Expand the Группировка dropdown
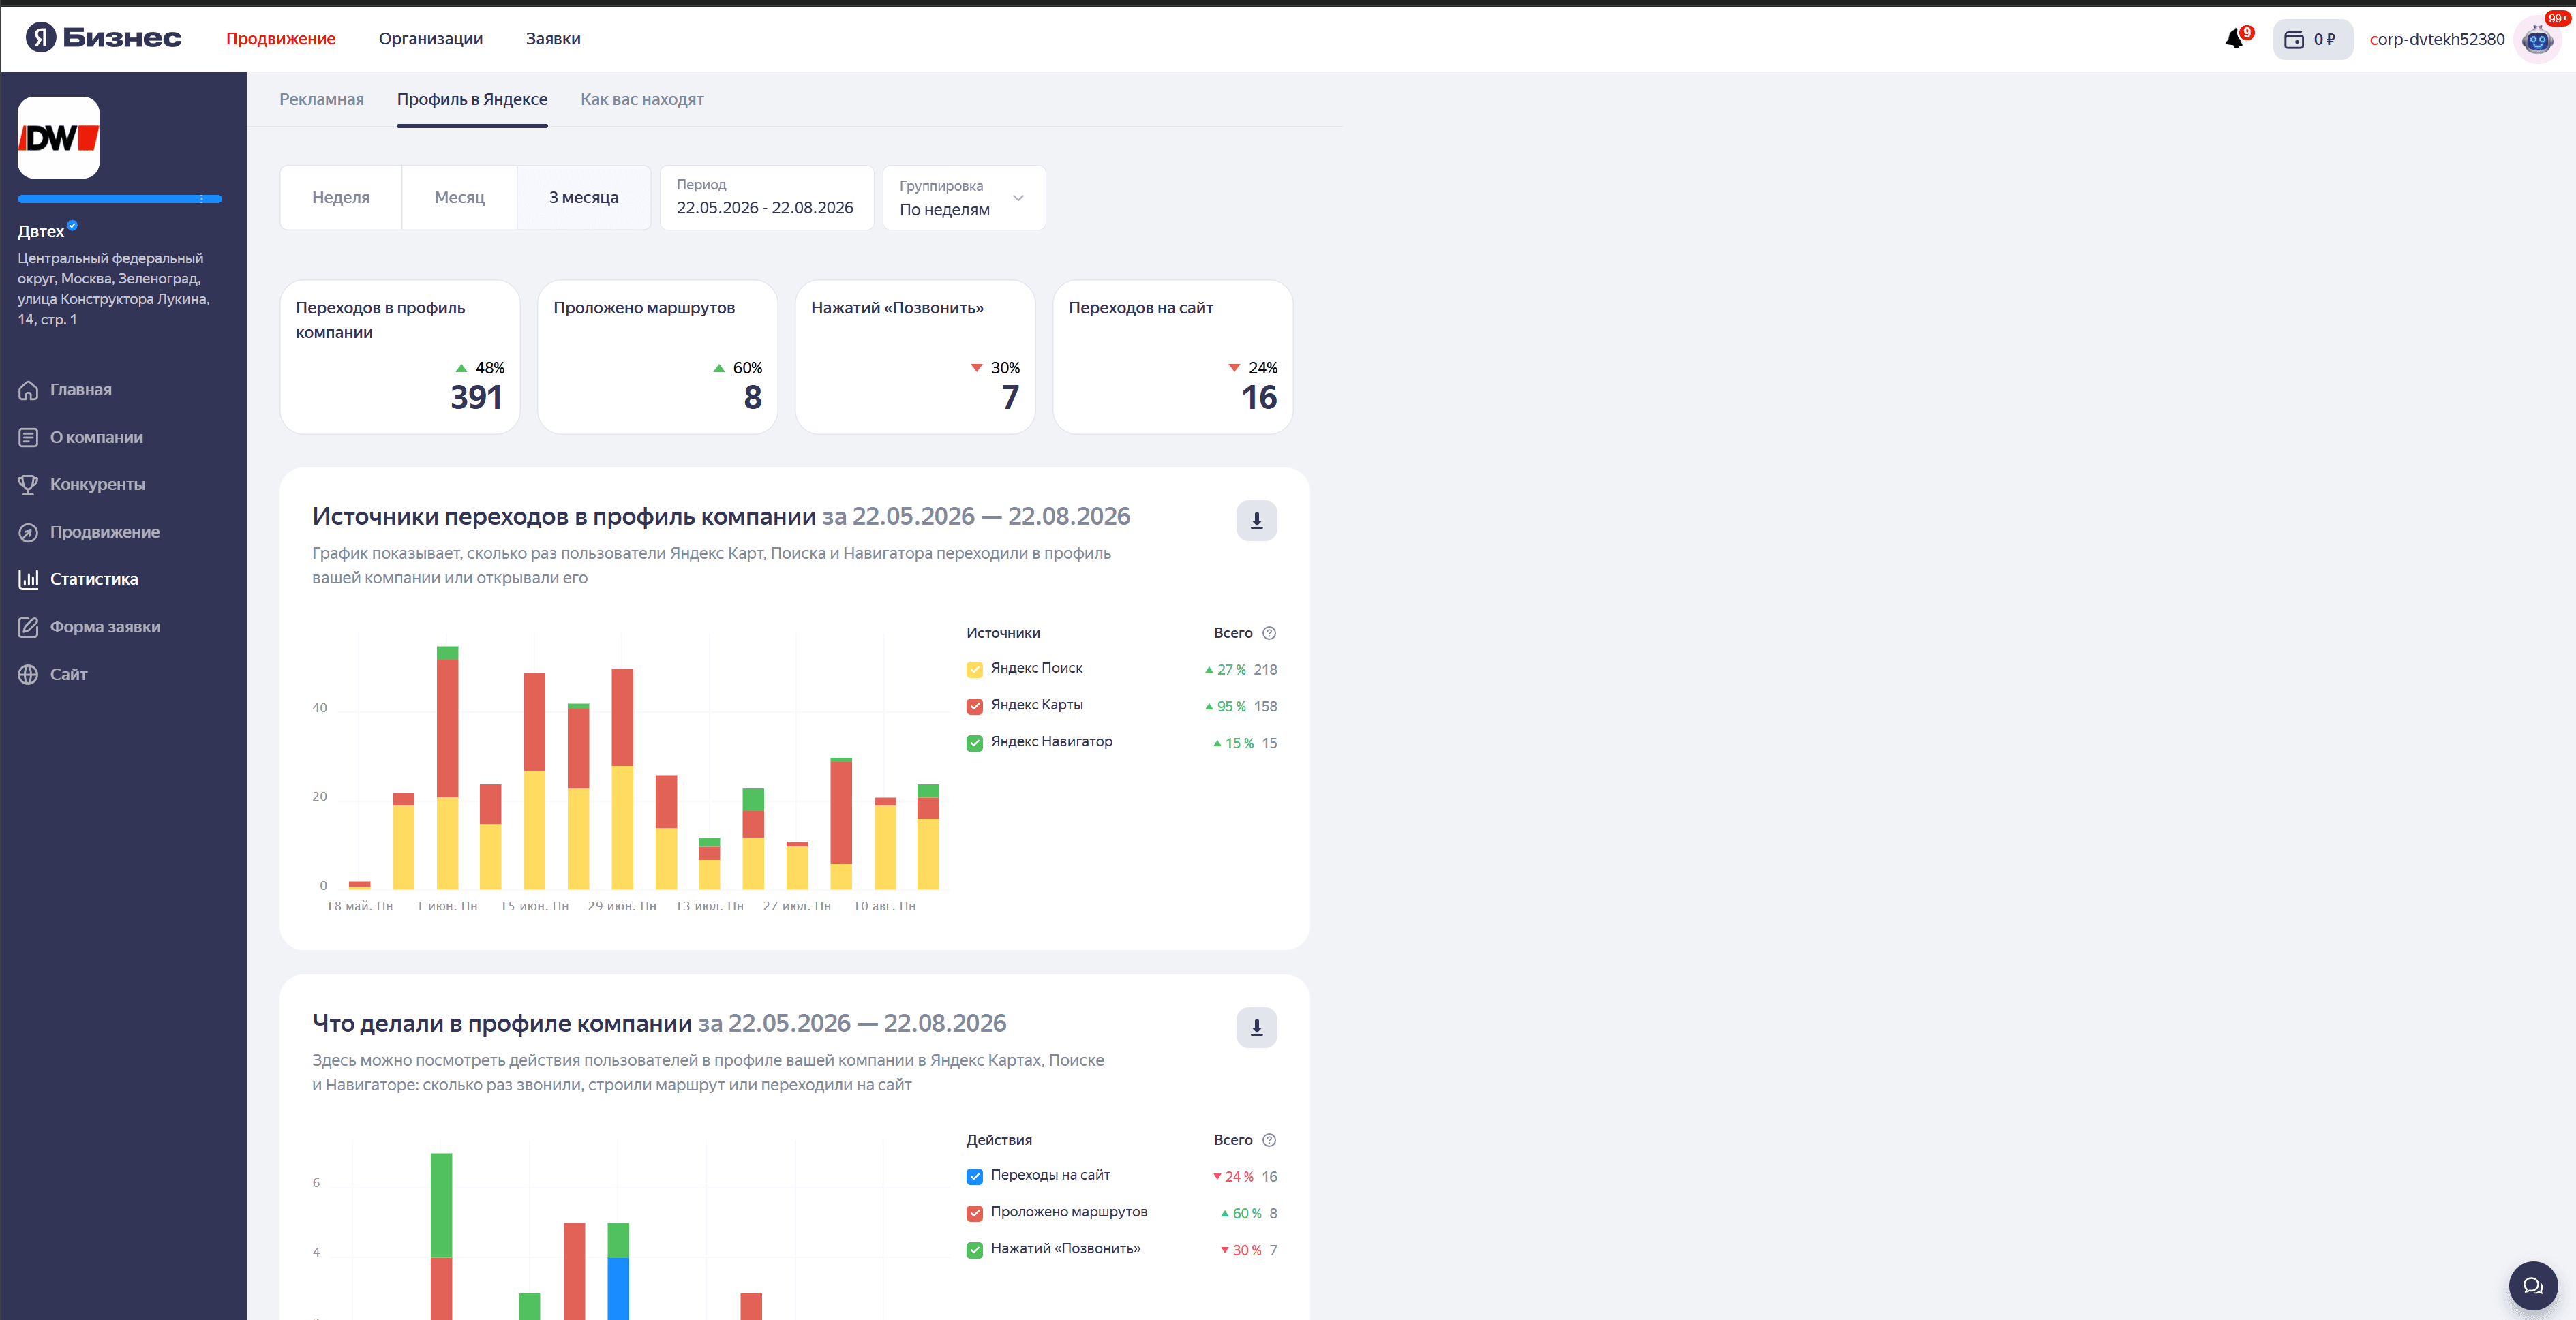Image resolution: width=2576 pixels, height=1320 pixels. click(964, 198)
